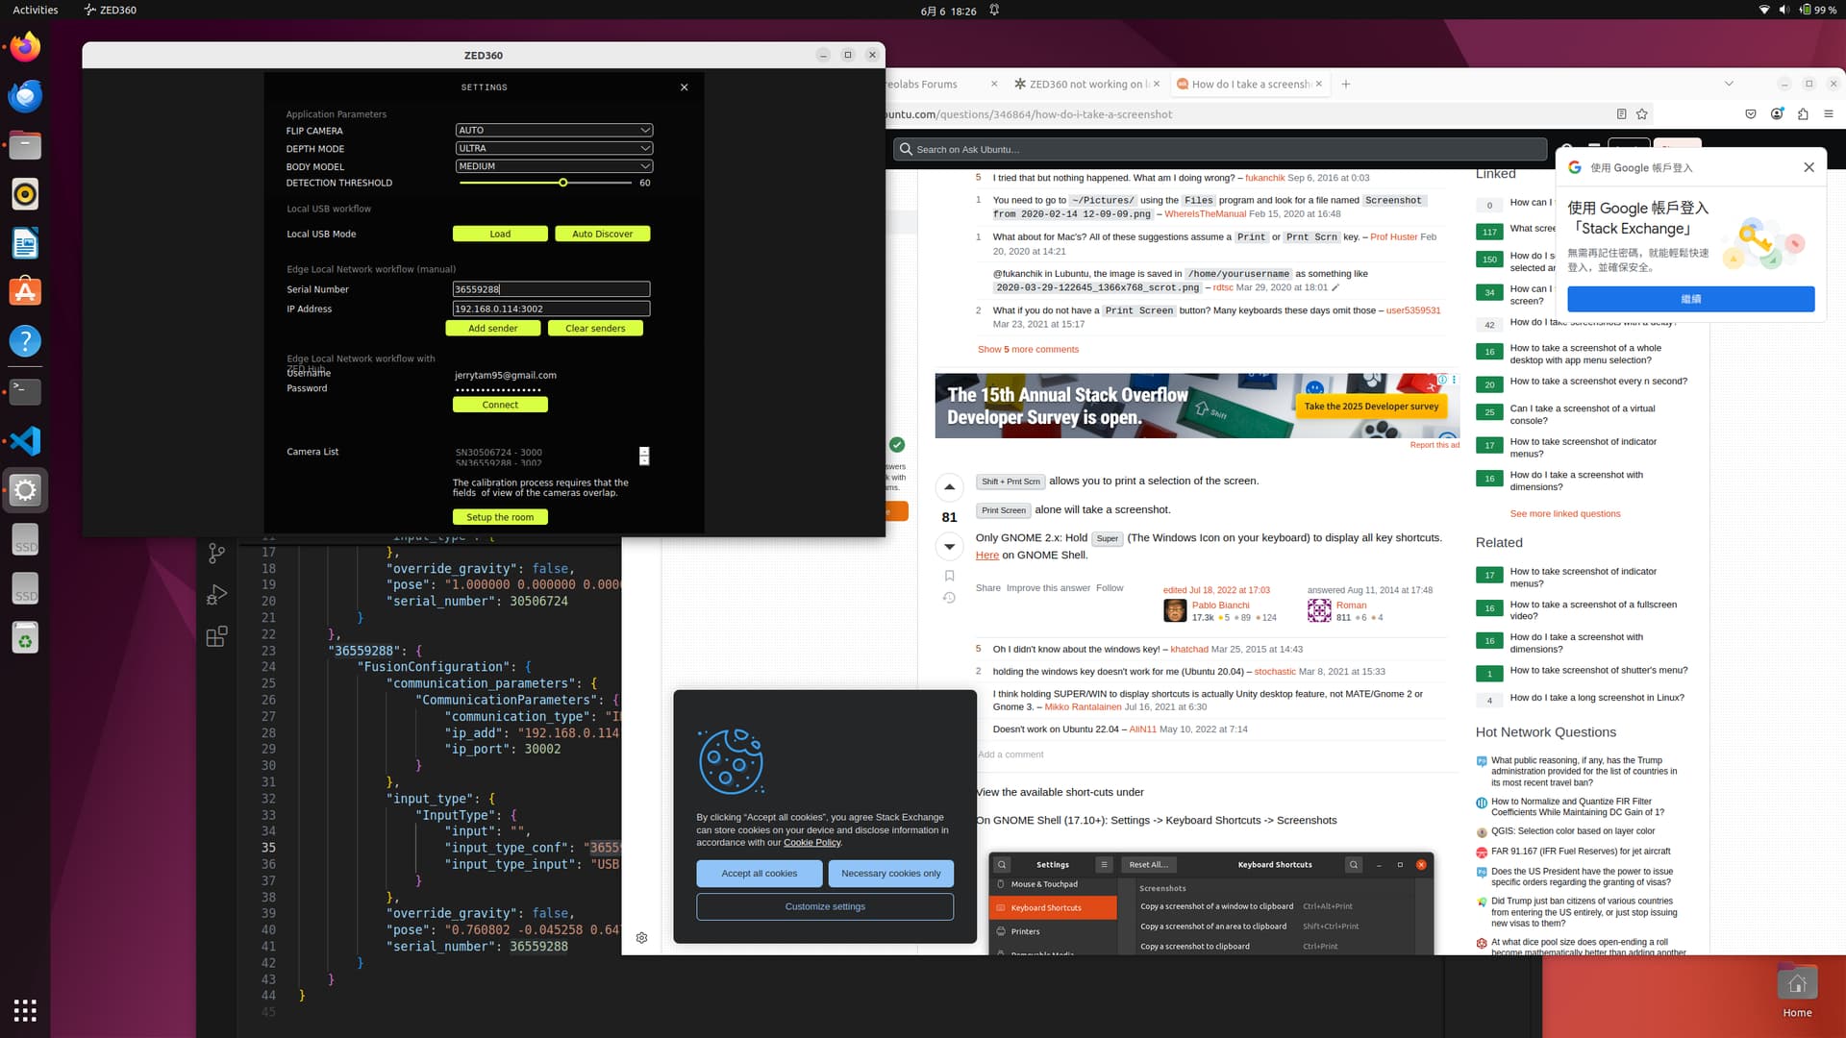
Task: Launch LibreOffice Writer from the dock
Action: coord(26,243)
